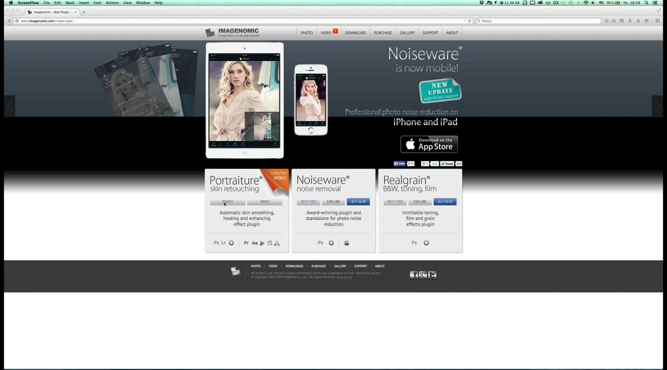667x370 pixels.
Task: Click Realgrain EXPLORE button
Action: tap(420, 202)
